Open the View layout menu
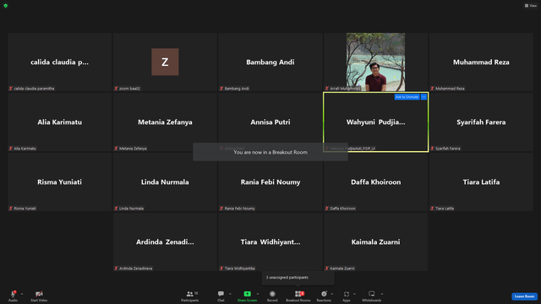The image size is (541, 304). [531, 6]
